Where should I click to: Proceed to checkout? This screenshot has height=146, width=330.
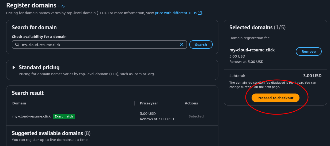tap(275, 98)
